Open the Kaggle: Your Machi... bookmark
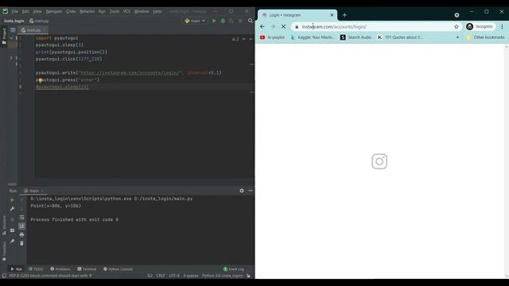The width and height of the screenshot is (509, 286). pos(313,37)
